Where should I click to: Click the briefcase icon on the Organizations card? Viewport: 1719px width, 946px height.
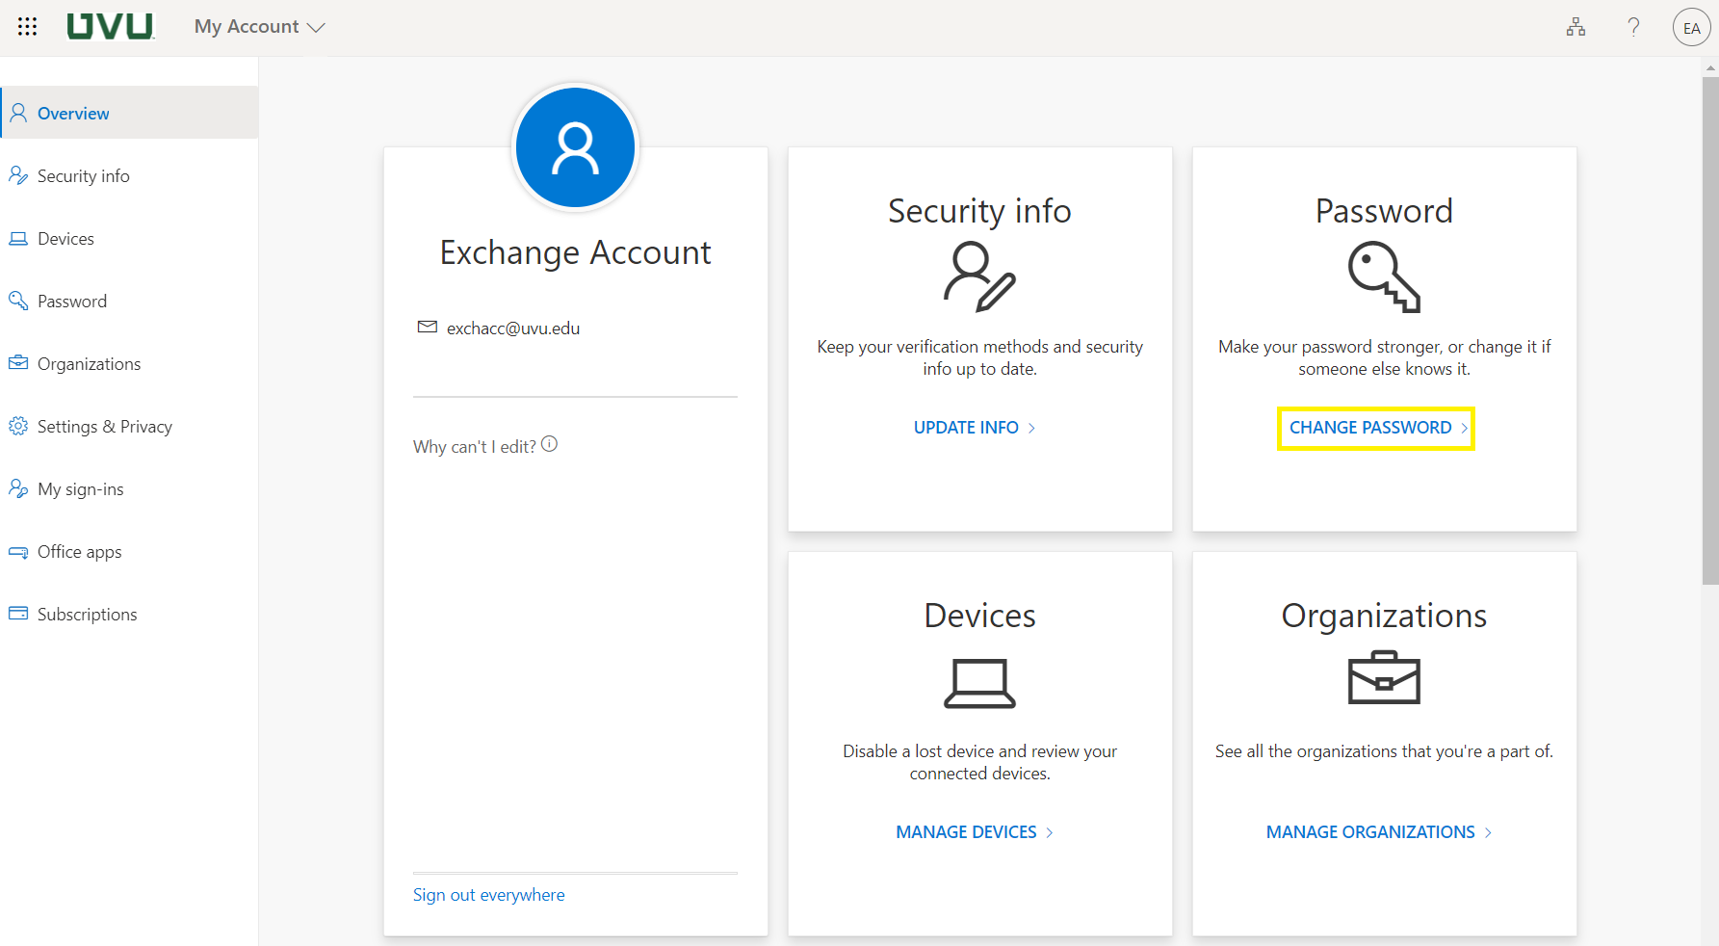click(x=1384, y=677)
